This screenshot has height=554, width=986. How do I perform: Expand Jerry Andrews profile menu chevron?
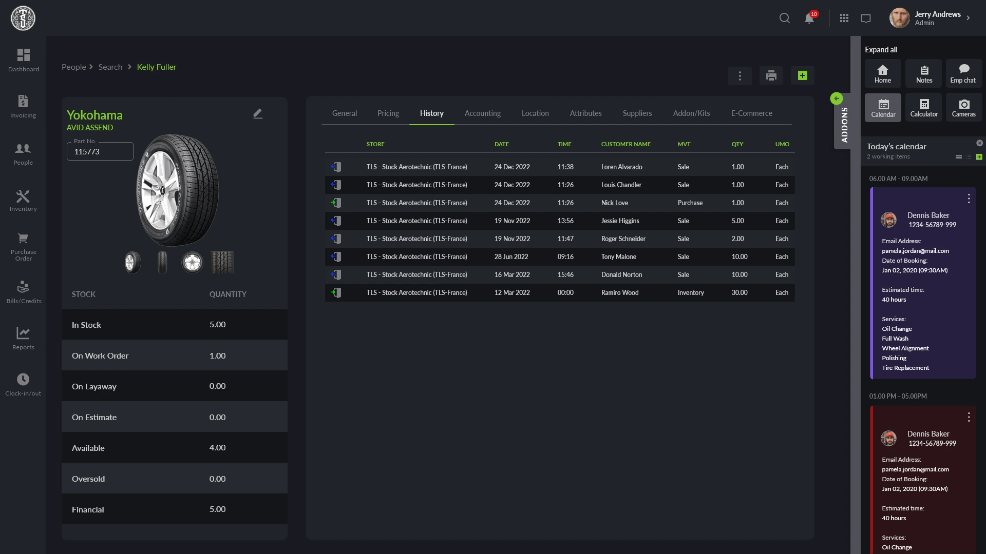969,18
